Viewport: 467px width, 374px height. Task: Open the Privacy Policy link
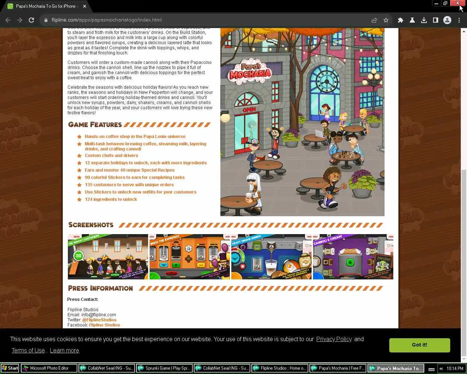[x=334, y=339]
